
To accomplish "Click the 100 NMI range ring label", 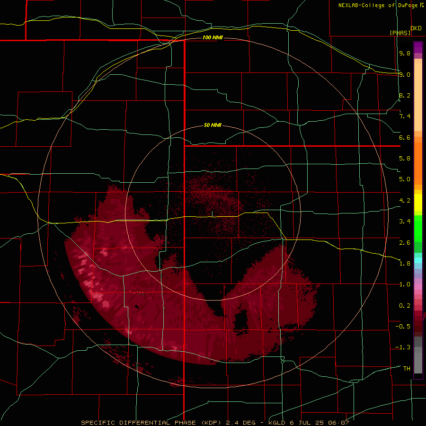I will coord(213,37).
